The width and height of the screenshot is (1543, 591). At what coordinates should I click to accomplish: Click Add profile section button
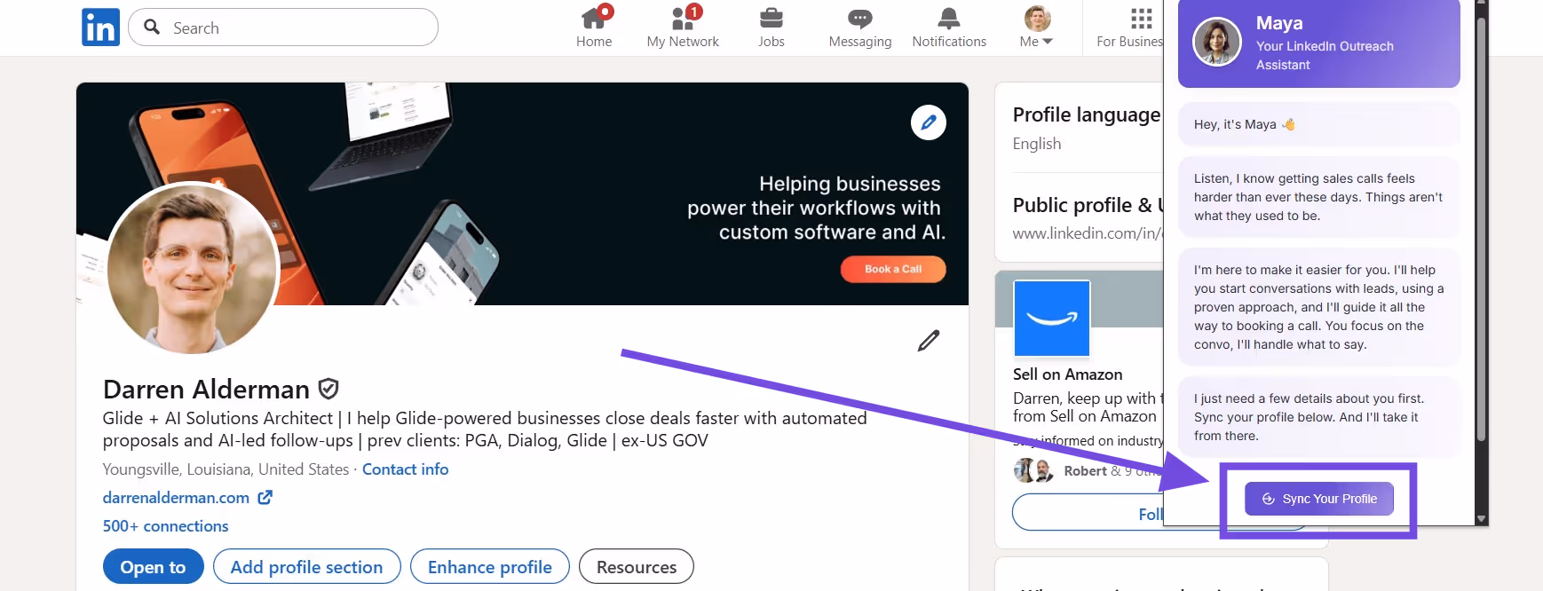307,566
